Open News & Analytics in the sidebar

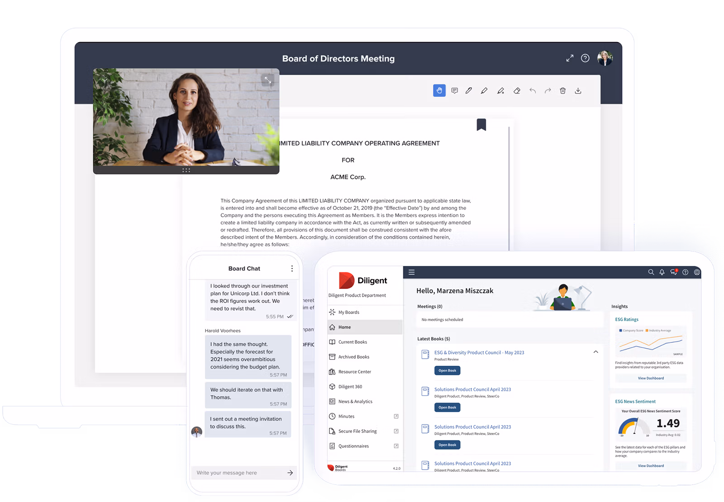click(x=365, y=402)
